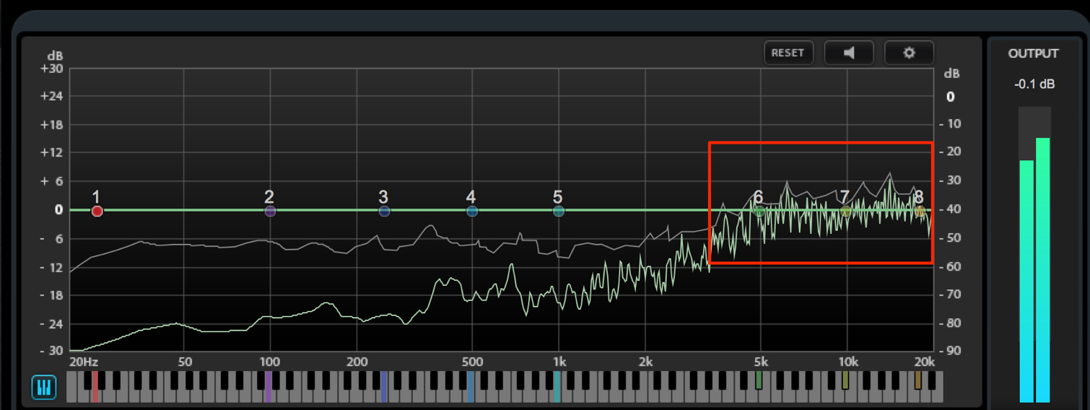1090x410 pixels.
Task: Select EQ band 3 blue node
Action: tap(384, 211)
